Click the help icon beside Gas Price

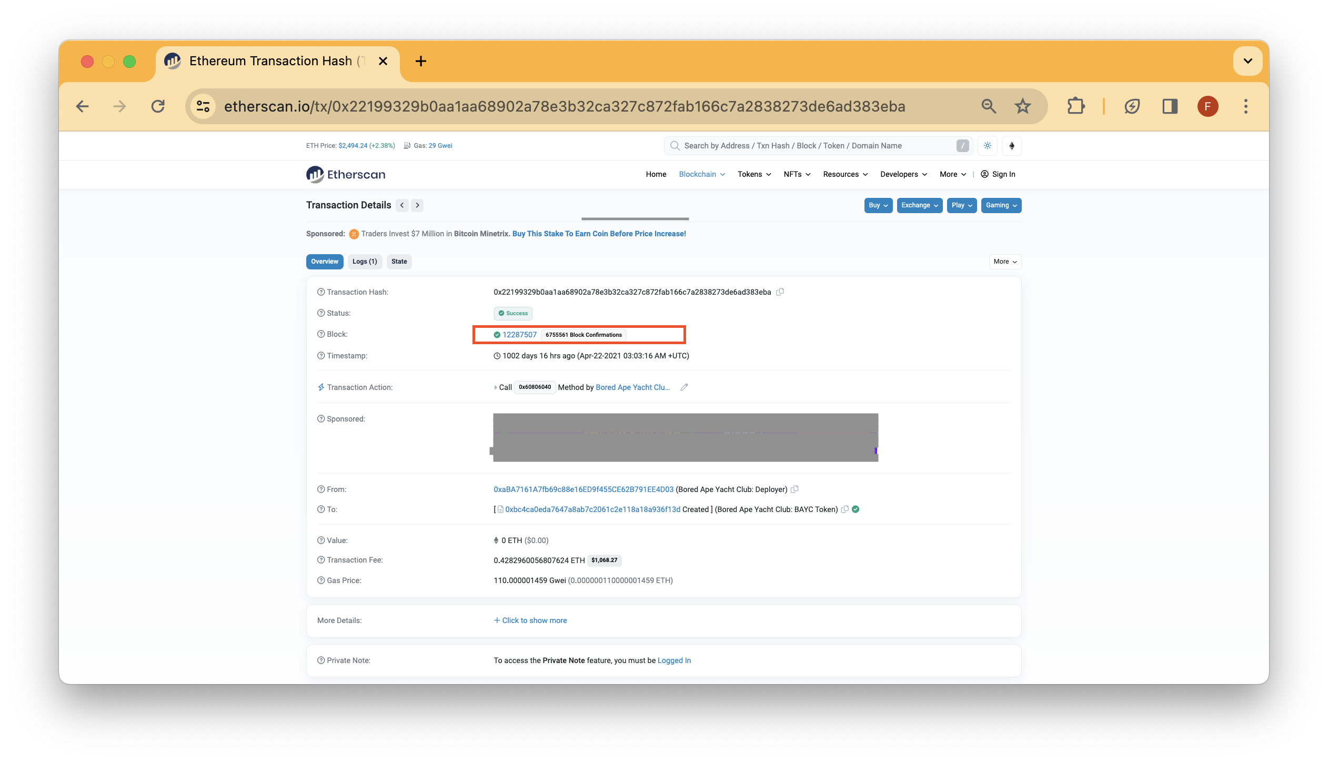pyautogui.click(x=321, y=580)
